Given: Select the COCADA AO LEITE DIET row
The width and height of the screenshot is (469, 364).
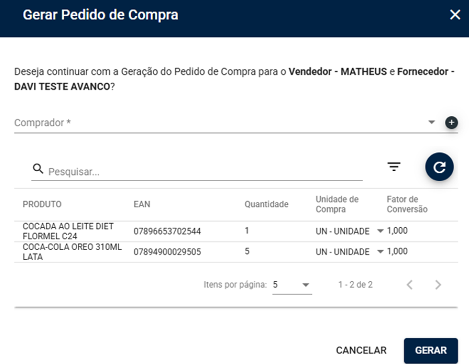Looking at the screenshot, I should click(x=236, y=231).
